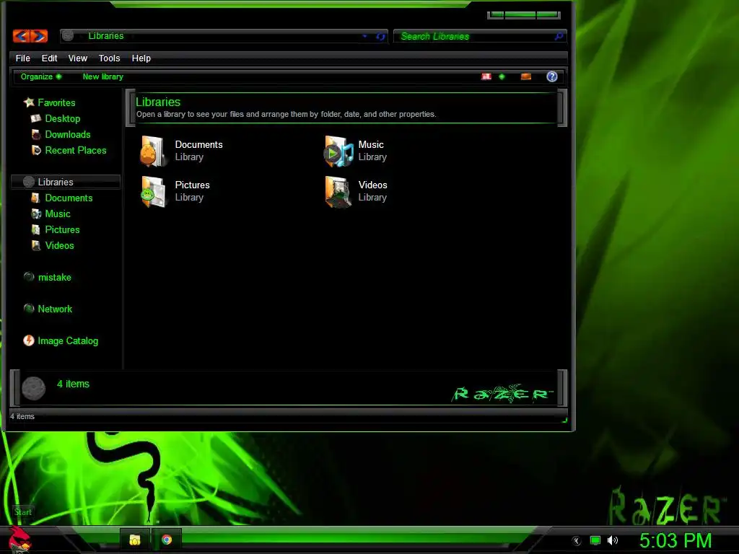Click the Network globe icon
Image resolution: width=739 pixels, height=554 pixels.
pos(29,309)
